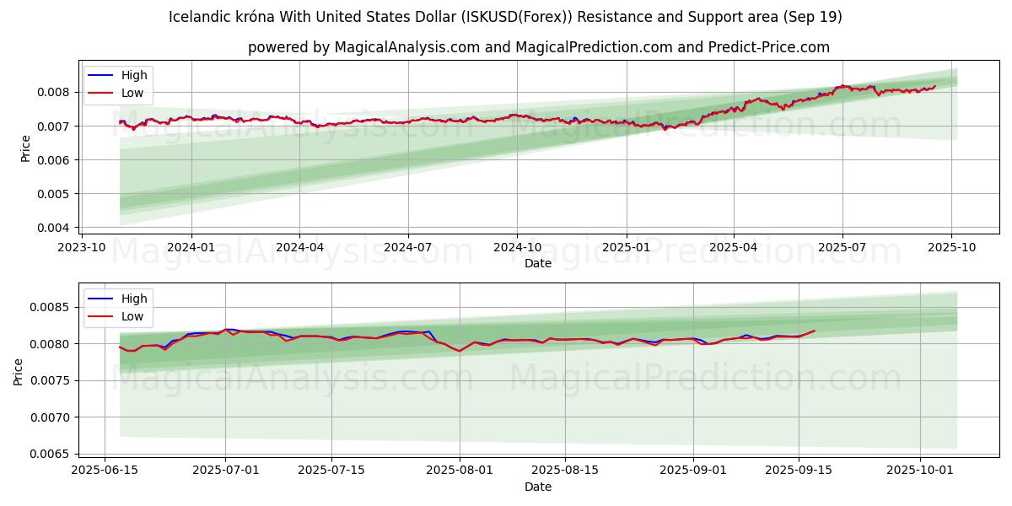Click the 0.005 price tick label
The width and height of the screenshot is (1012, 506).
[56, 194]
